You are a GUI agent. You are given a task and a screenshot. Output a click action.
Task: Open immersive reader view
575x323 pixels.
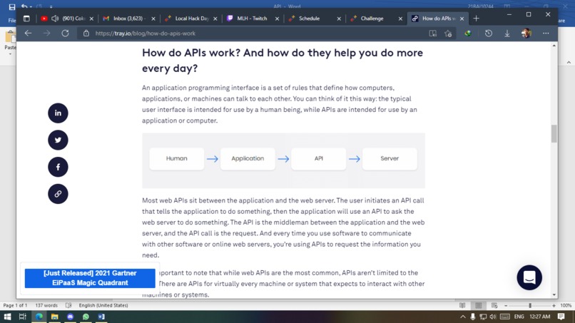click(x=433, y=34)
